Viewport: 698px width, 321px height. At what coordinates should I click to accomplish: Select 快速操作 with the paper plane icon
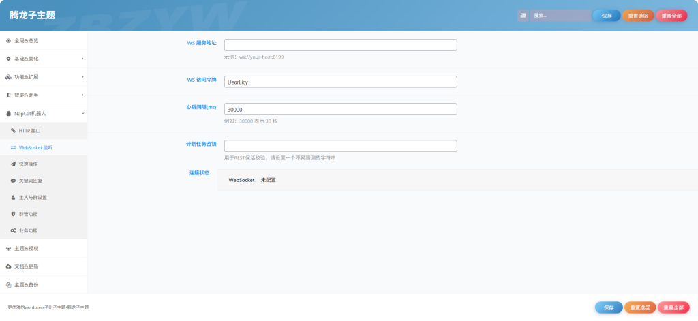tap(29, 164)
